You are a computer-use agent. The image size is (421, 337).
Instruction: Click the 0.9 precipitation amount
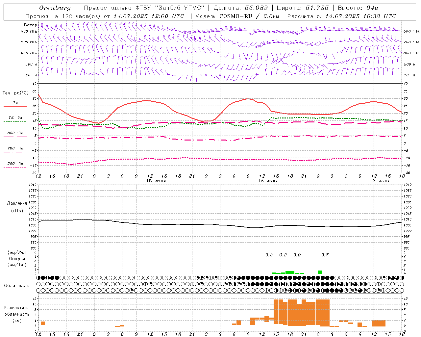pos(297,255)
